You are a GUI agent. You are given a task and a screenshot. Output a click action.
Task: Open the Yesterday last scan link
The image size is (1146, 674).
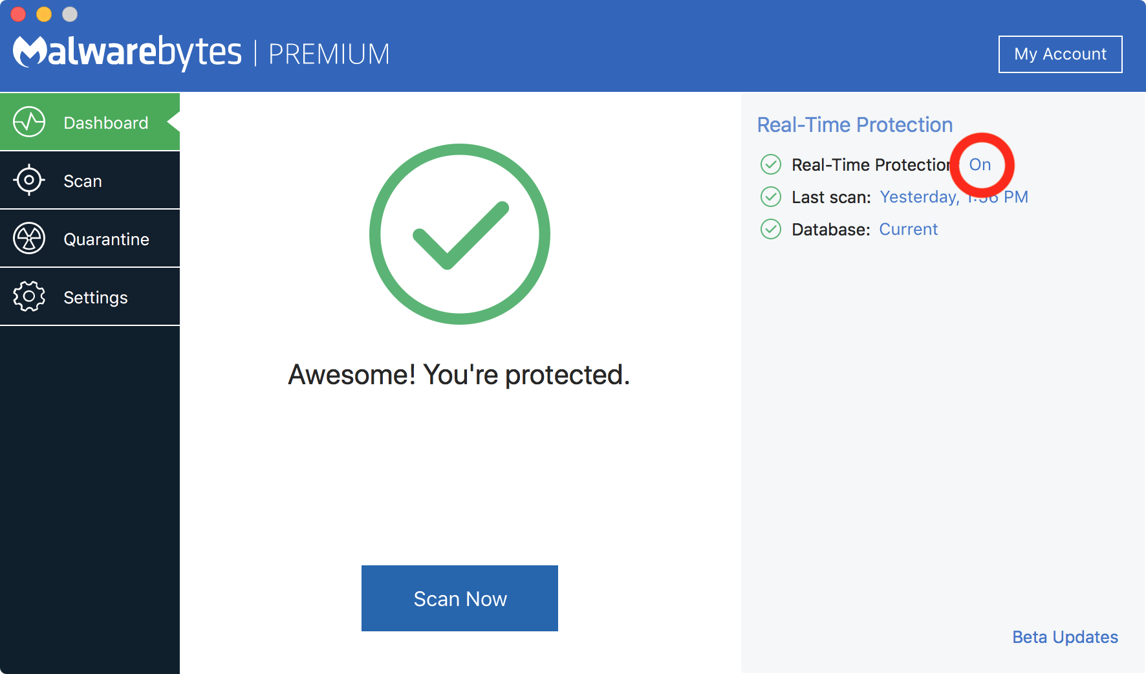920,197
